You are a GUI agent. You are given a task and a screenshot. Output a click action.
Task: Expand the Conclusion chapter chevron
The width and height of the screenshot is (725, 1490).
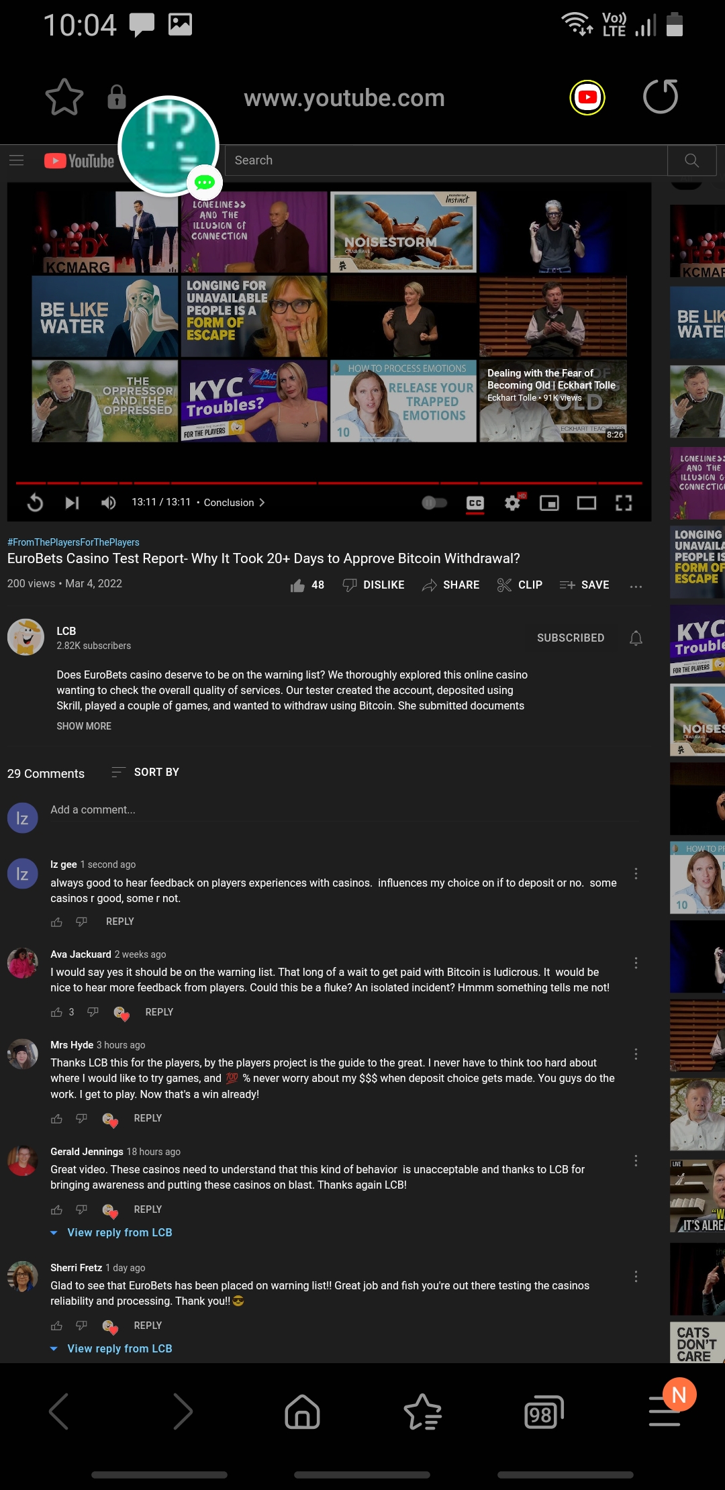click(262, 503)
